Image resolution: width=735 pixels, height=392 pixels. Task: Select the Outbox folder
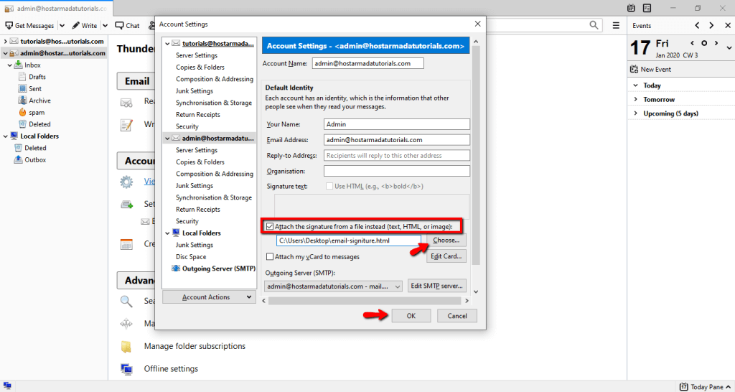coord(35,159)
